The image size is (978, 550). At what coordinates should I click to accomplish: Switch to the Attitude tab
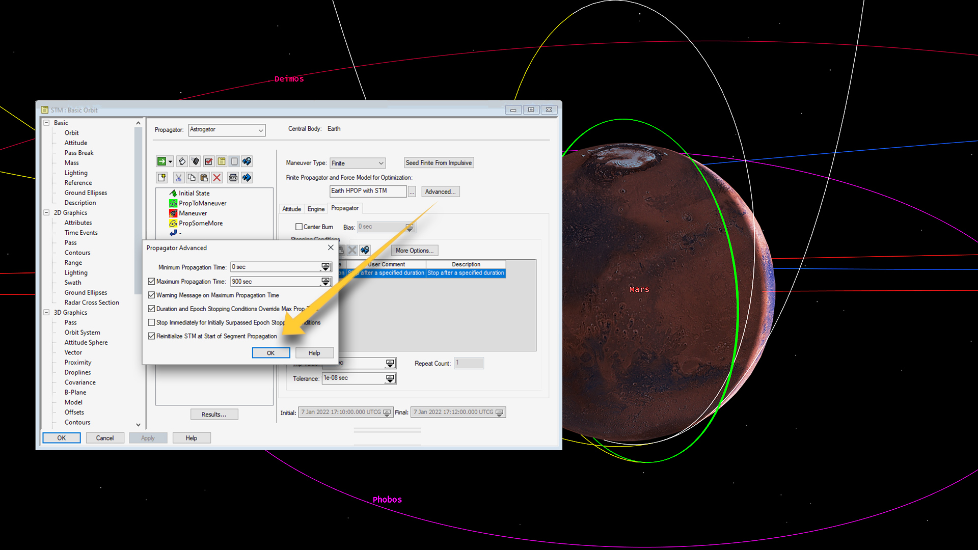(x=291, y=209)
